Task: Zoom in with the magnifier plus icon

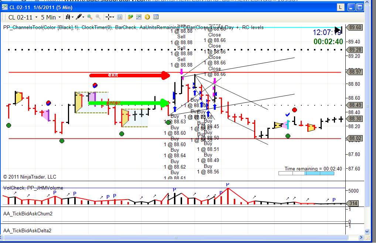Action: (90, 17)
